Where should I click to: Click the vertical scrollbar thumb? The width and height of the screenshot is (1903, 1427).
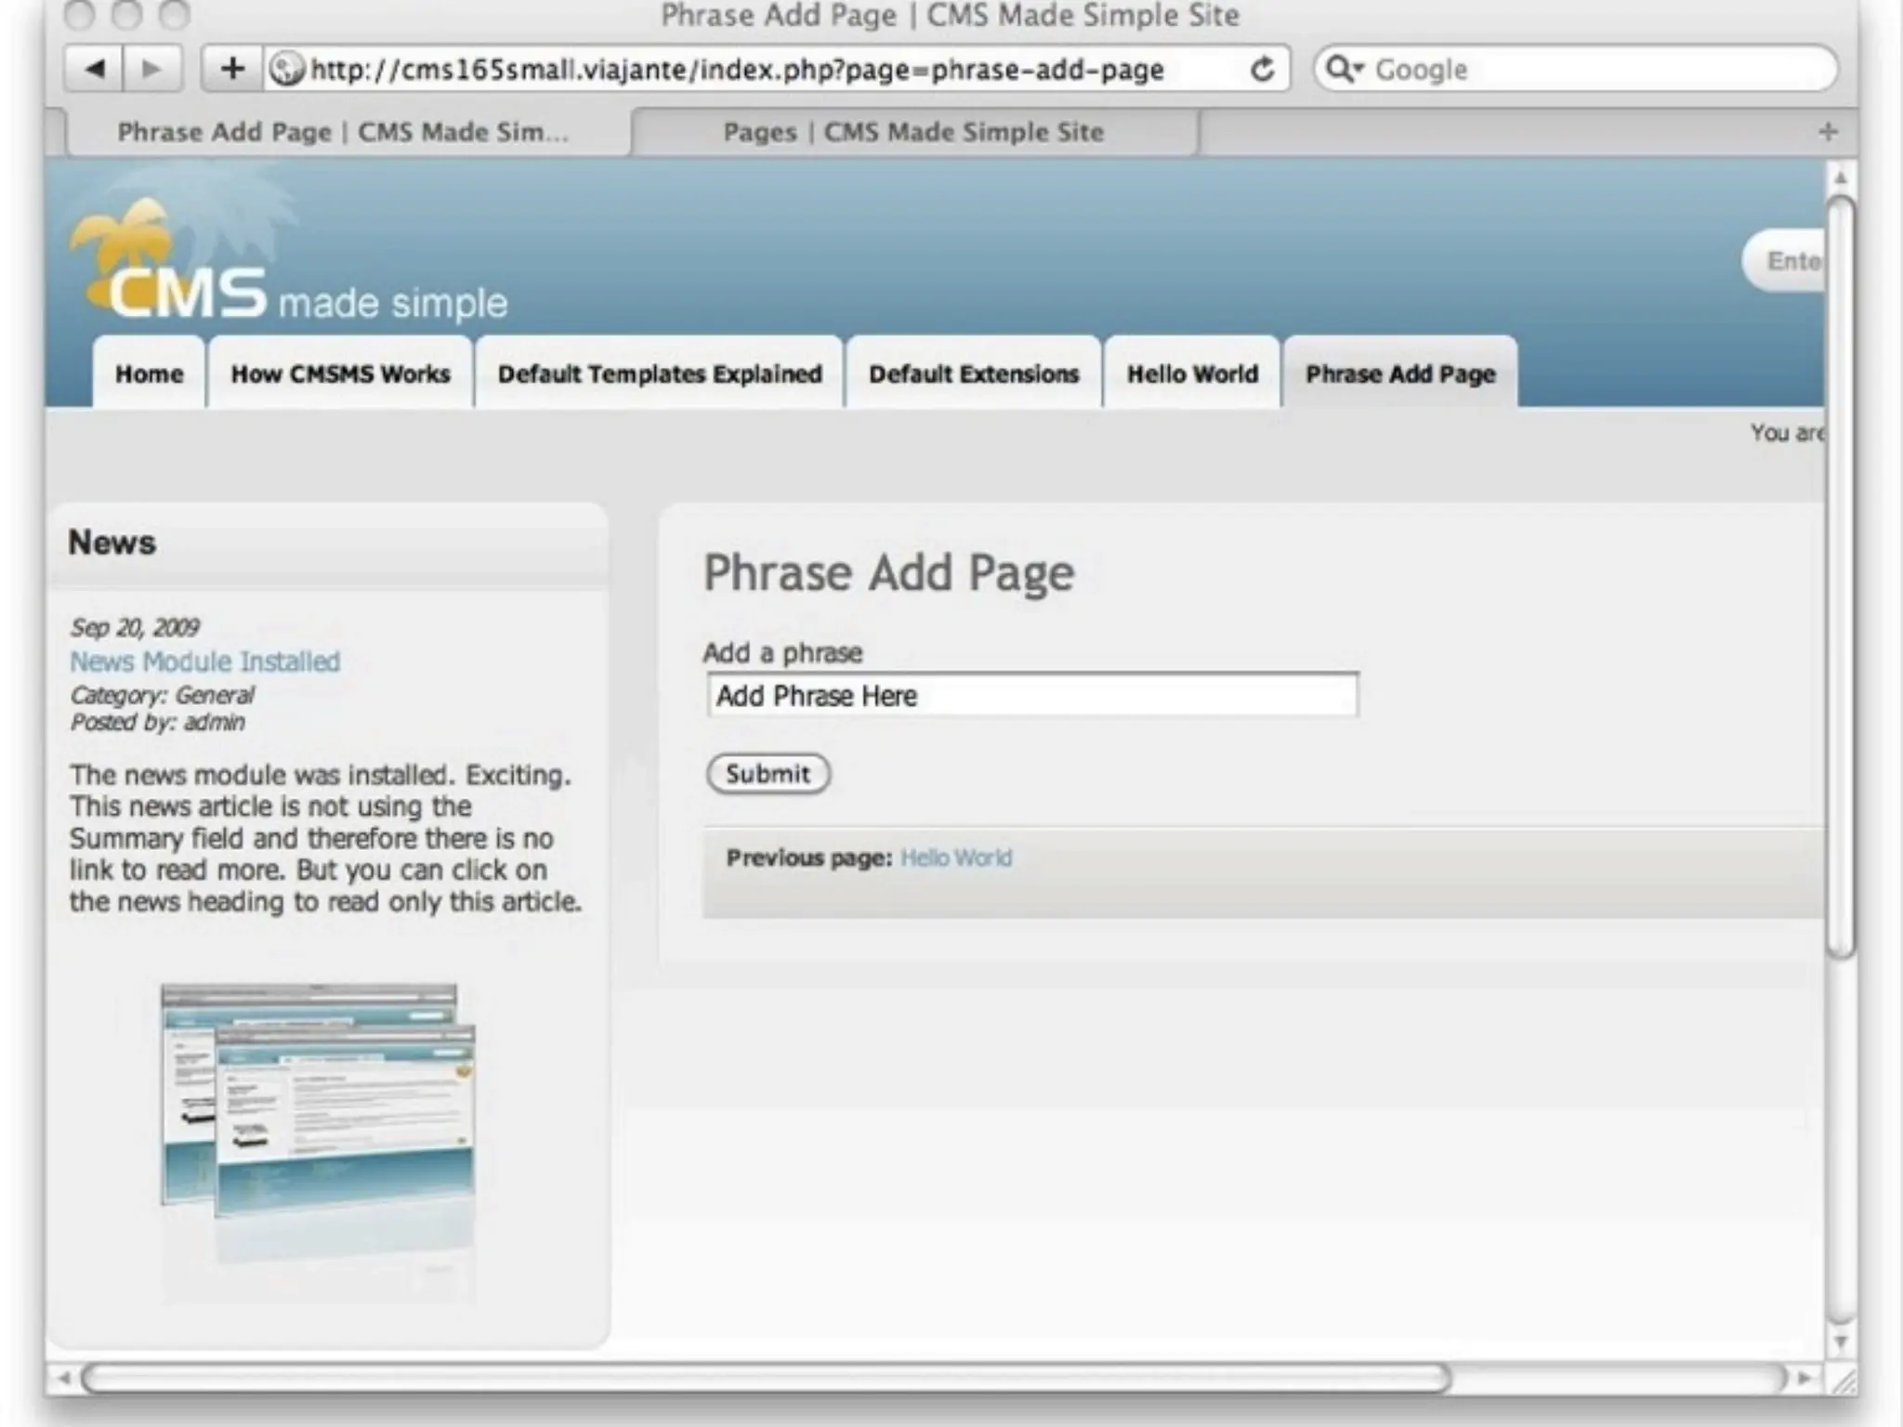(x=1840, y=576)
